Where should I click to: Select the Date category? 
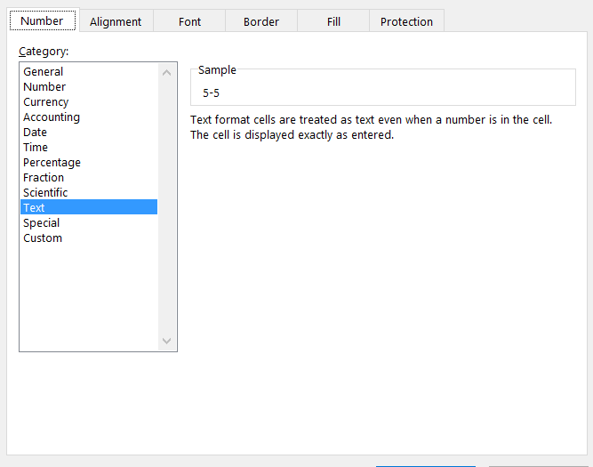36,133
